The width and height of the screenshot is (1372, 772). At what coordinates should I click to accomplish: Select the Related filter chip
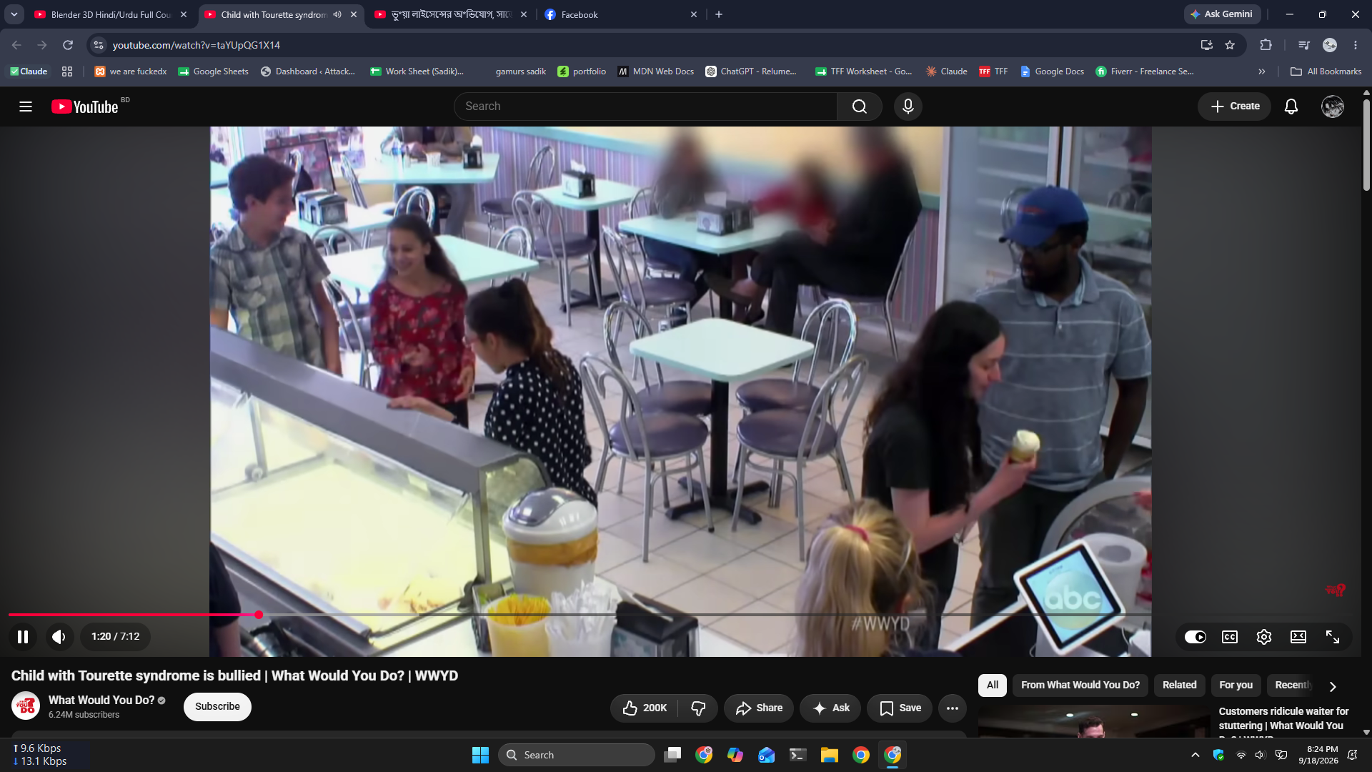click(x=1179, y=685)
